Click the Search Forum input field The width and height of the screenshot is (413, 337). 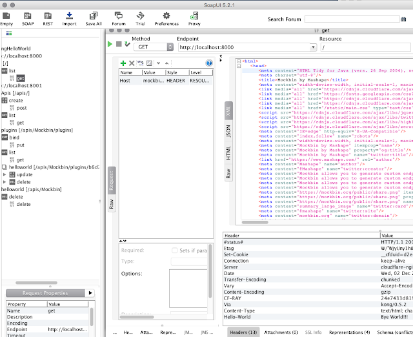pos(352,19)
